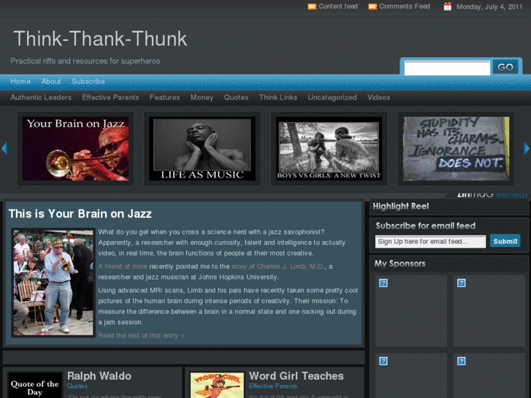Open the Word Girl Teaches post title

point(297,376)
